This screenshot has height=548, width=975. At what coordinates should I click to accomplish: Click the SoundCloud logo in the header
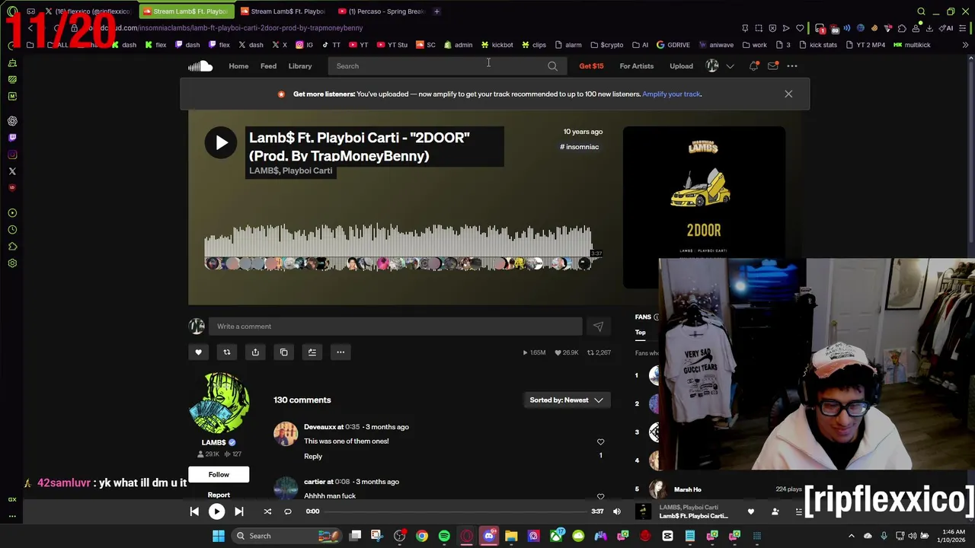click(x=200, y=66)
